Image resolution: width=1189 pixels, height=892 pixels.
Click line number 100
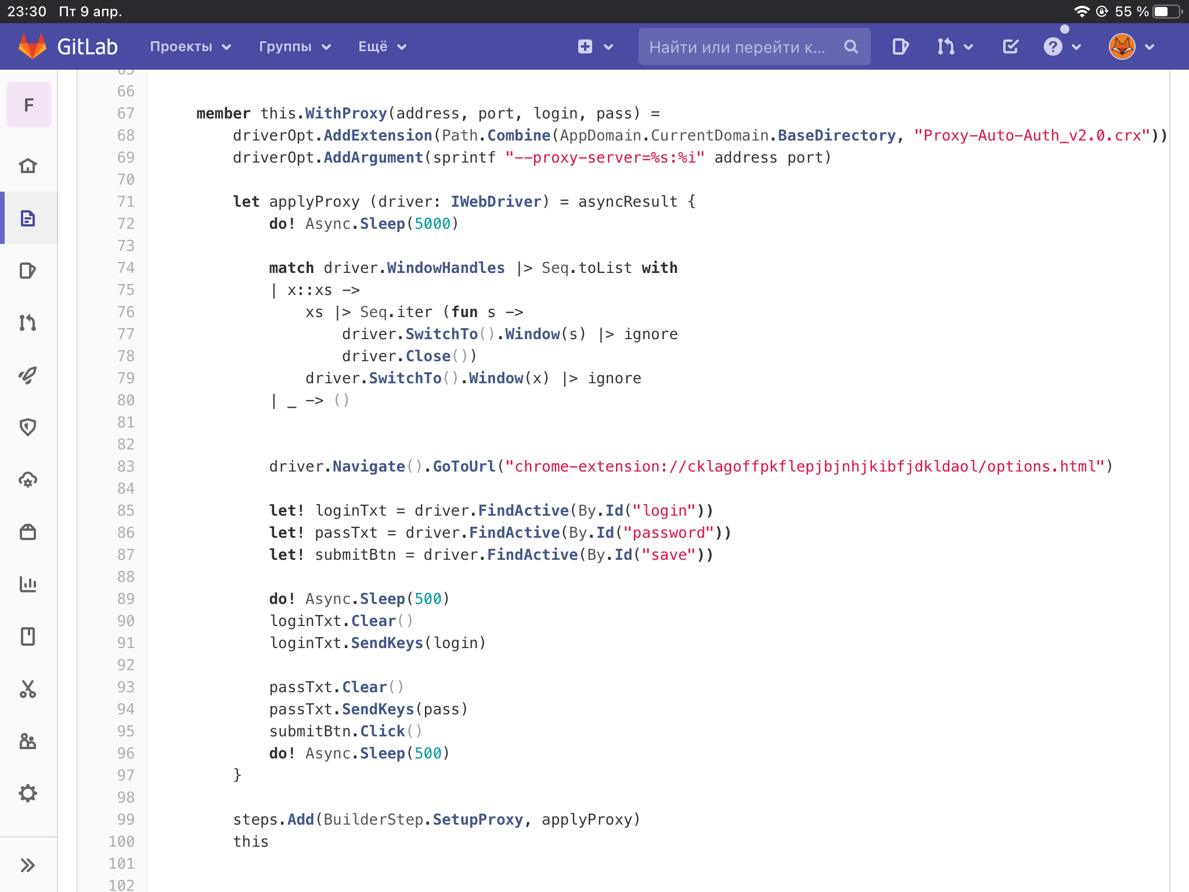click(121, 841)
